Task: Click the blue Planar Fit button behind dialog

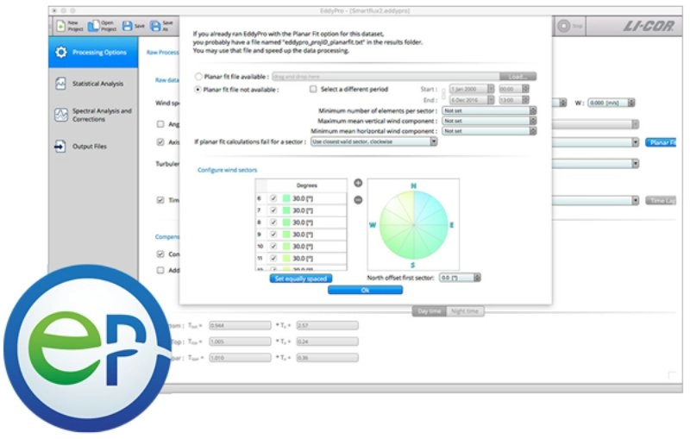Action: pyautogui.click(x=661, y=142)
